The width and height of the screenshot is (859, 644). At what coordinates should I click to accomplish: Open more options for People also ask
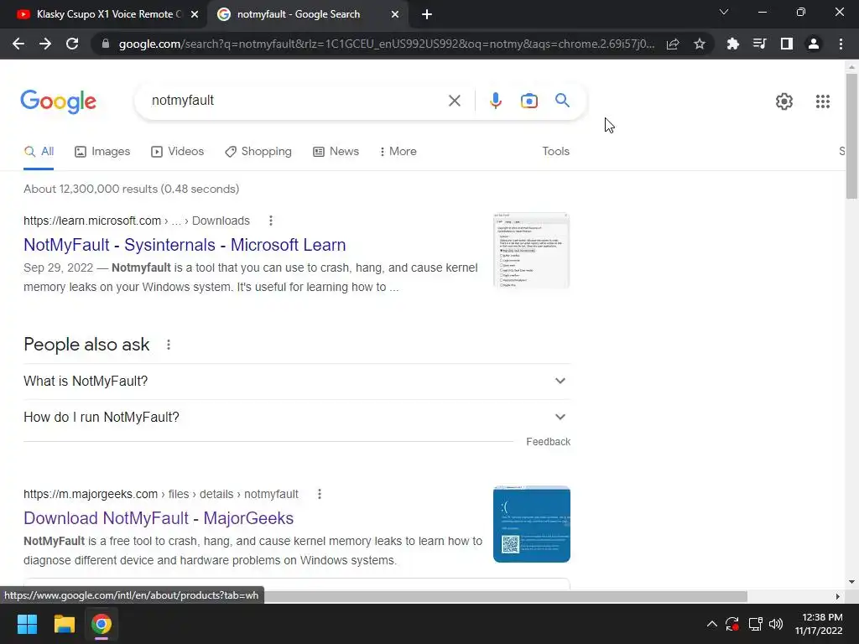click(x=169, y=345)
